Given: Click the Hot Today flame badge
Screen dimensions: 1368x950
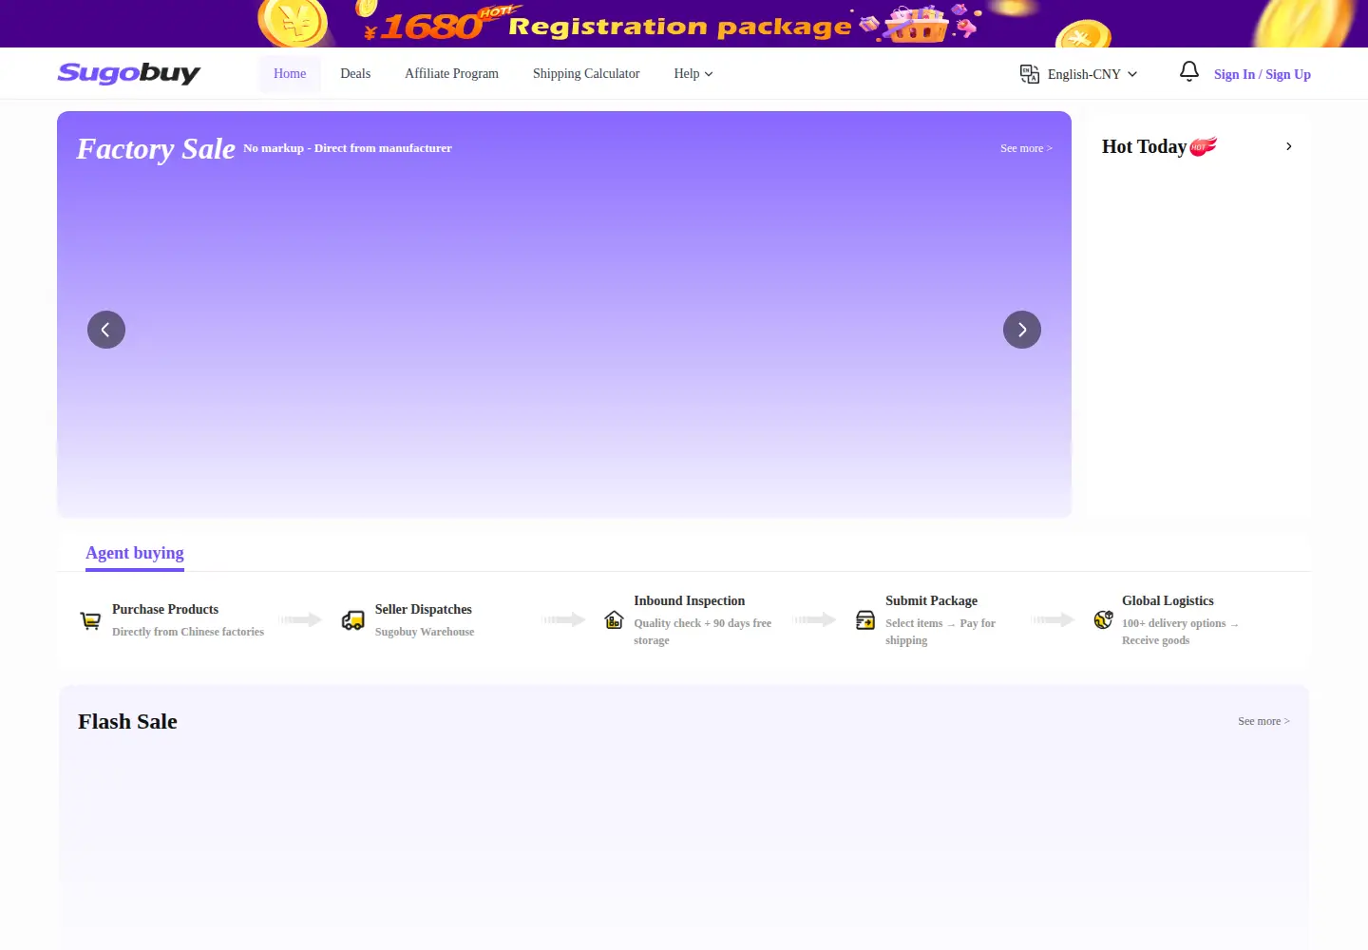Looking at the screenshot, I should pyautogui.click(x=1203, y=146).
